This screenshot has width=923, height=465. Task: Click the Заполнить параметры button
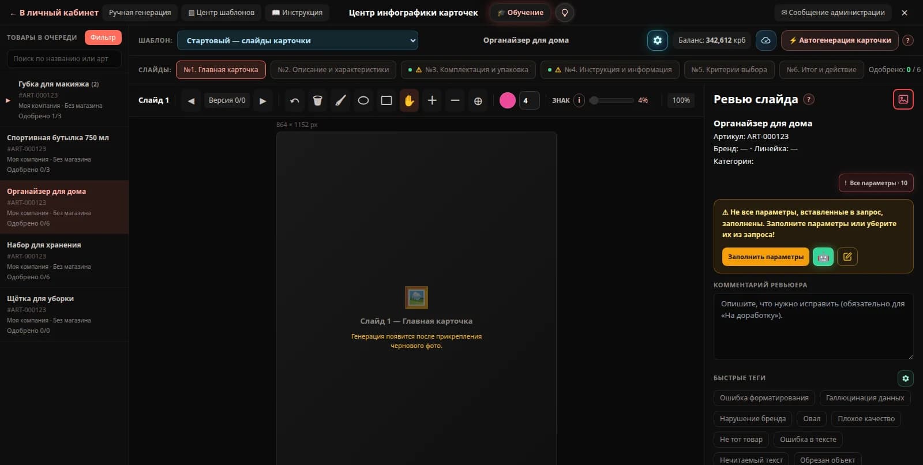tap(766, 257)
